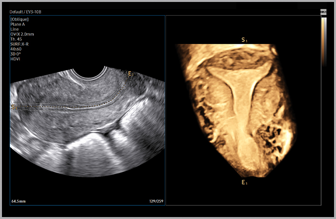Image resolution: width=336 pixels, height=219 pixels.
Task: Select the S1 label above the 3D render
Action: click(x=244, y=40)
